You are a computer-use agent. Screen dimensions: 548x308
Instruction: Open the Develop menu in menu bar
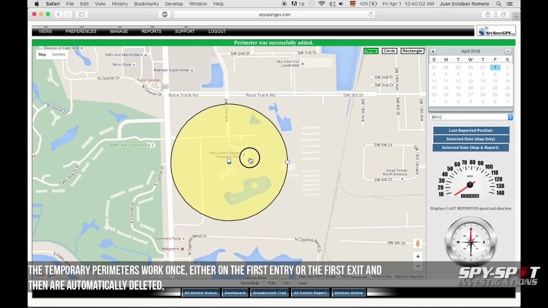(174, 4)
